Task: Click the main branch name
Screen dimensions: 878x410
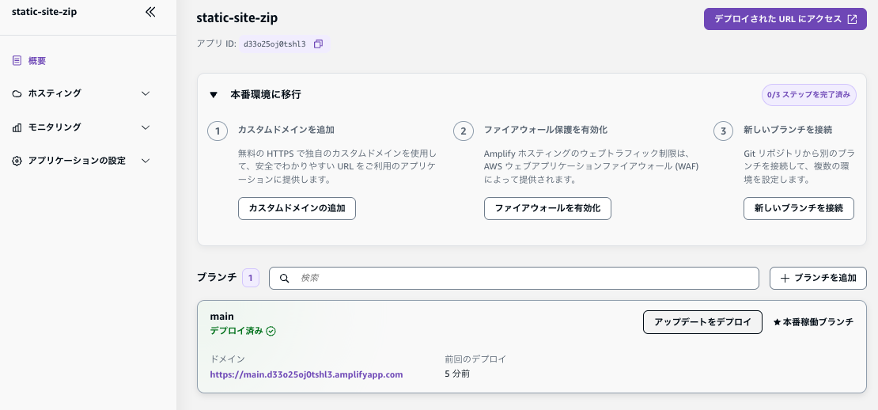Action: point(221,317)
